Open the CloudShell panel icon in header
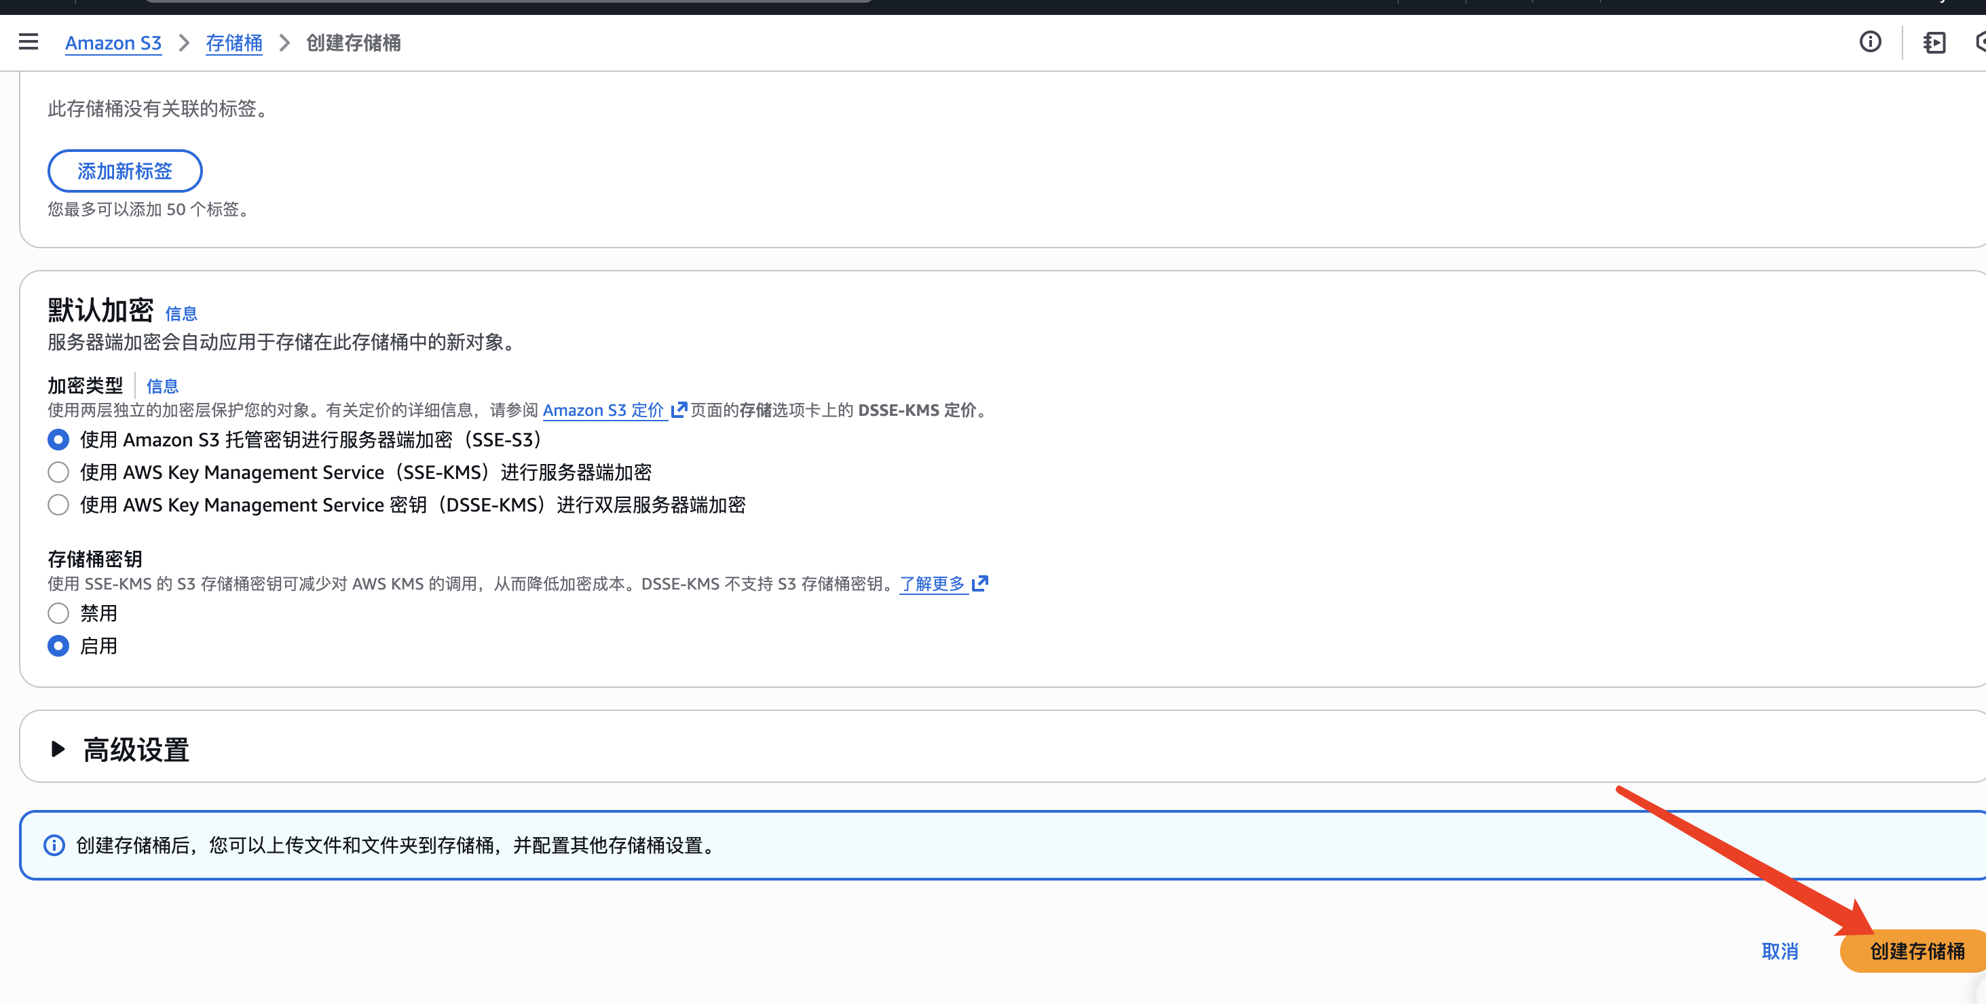The image size is (1986, 1004). pyautogui.click(x=1934, y=42)
